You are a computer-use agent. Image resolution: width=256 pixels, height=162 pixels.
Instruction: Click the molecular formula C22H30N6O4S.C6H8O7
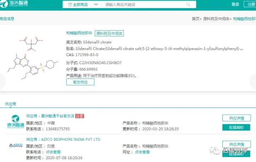(100, 63)
